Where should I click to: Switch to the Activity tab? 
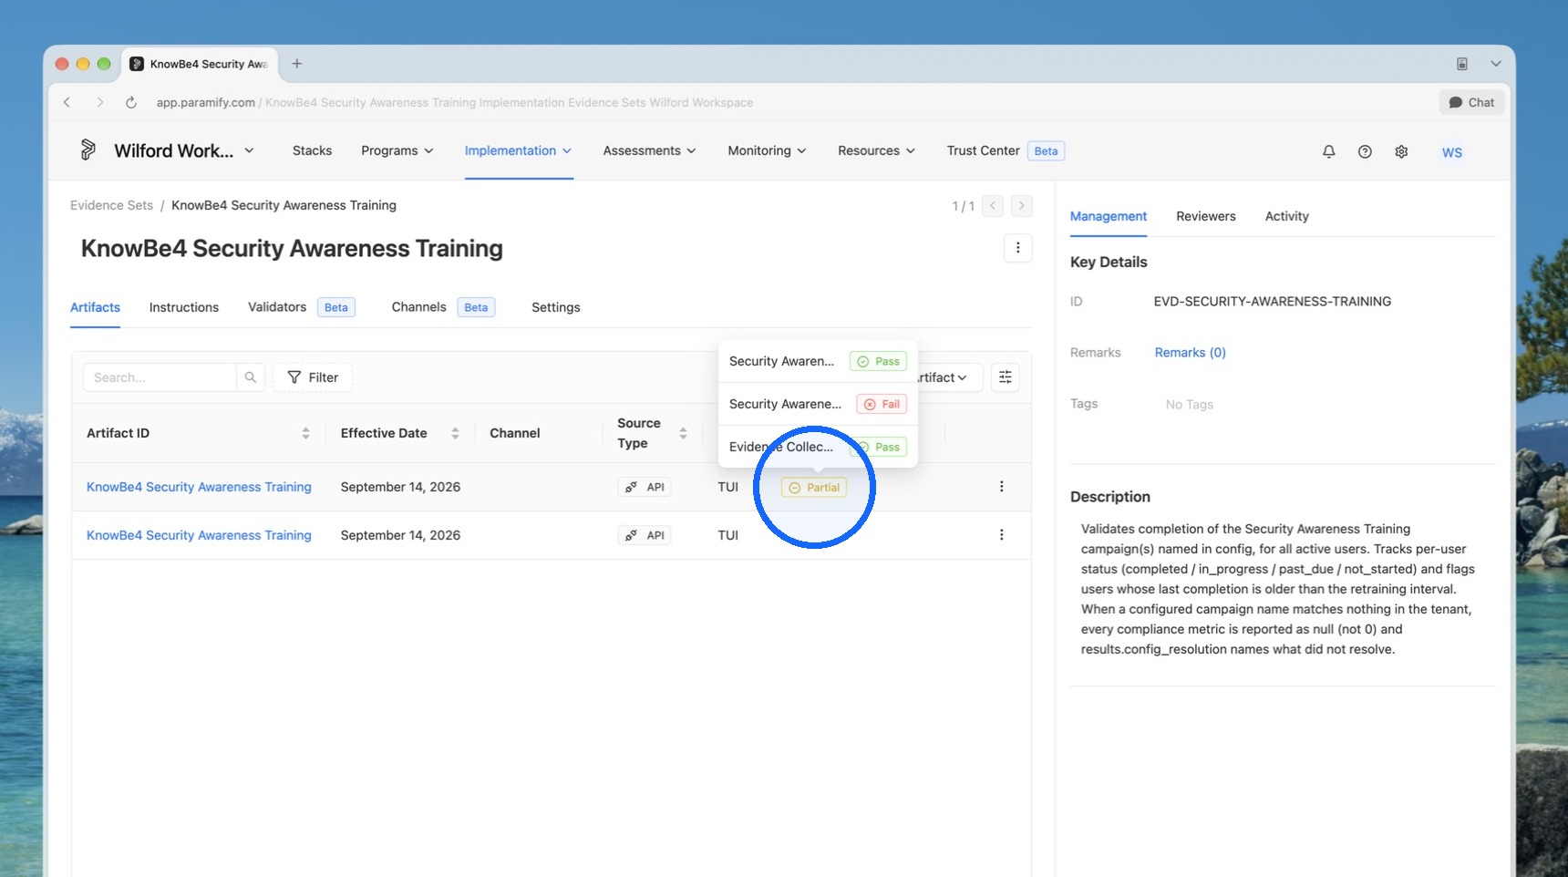(1286, 216)
